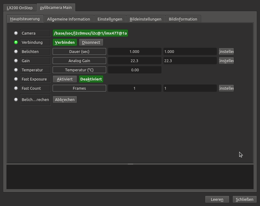Screen dimensions: 260x206
Task: Click Einstellen button for Gain row
Action: pos(226,61)
